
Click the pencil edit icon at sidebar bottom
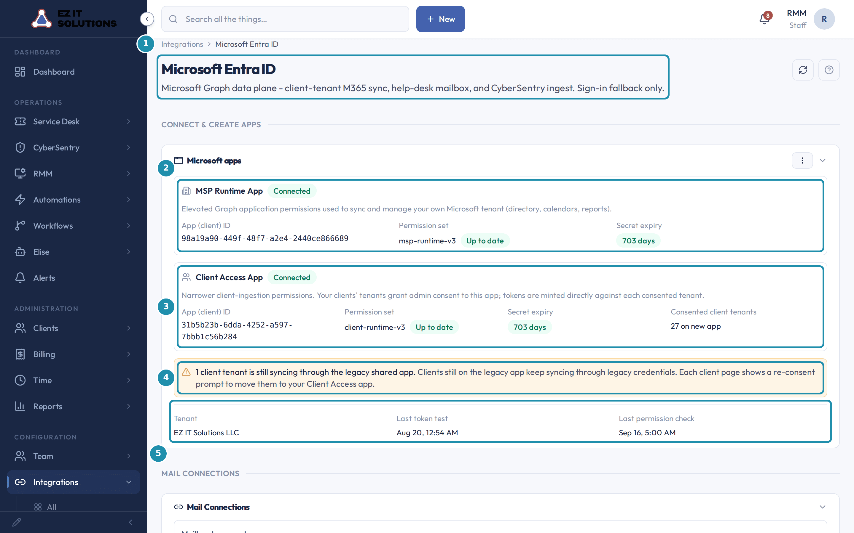pos(17,522)
